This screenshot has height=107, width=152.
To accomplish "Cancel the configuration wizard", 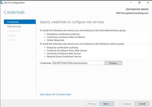I will (x=142, y=104).
